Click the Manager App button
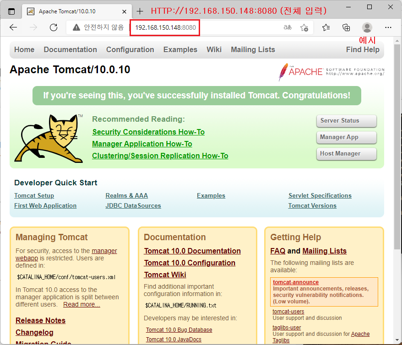The image size is (402, 345). 346,137
